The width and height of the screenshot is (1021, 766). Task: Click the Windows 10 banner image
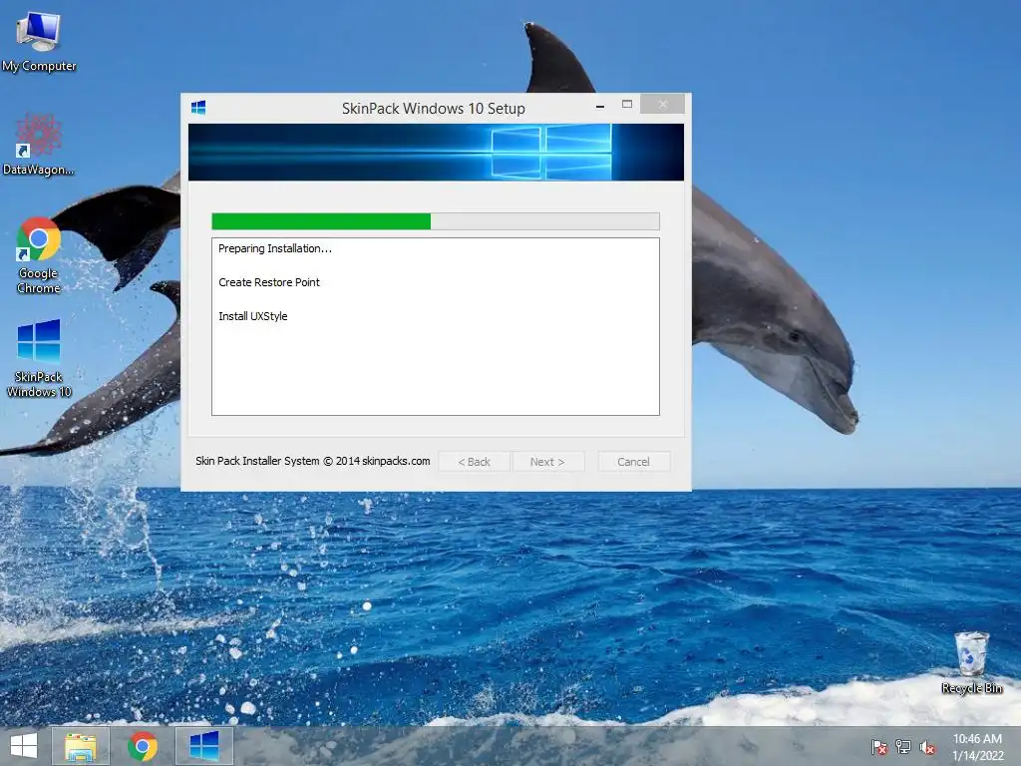(436, 152)
